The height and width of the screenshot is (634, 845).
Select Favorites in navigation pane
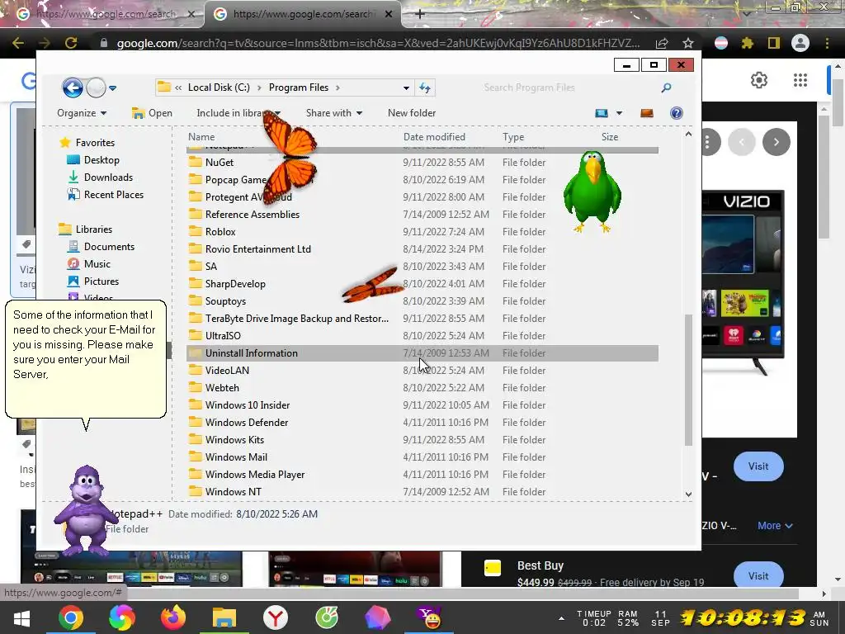coord(87,143)
